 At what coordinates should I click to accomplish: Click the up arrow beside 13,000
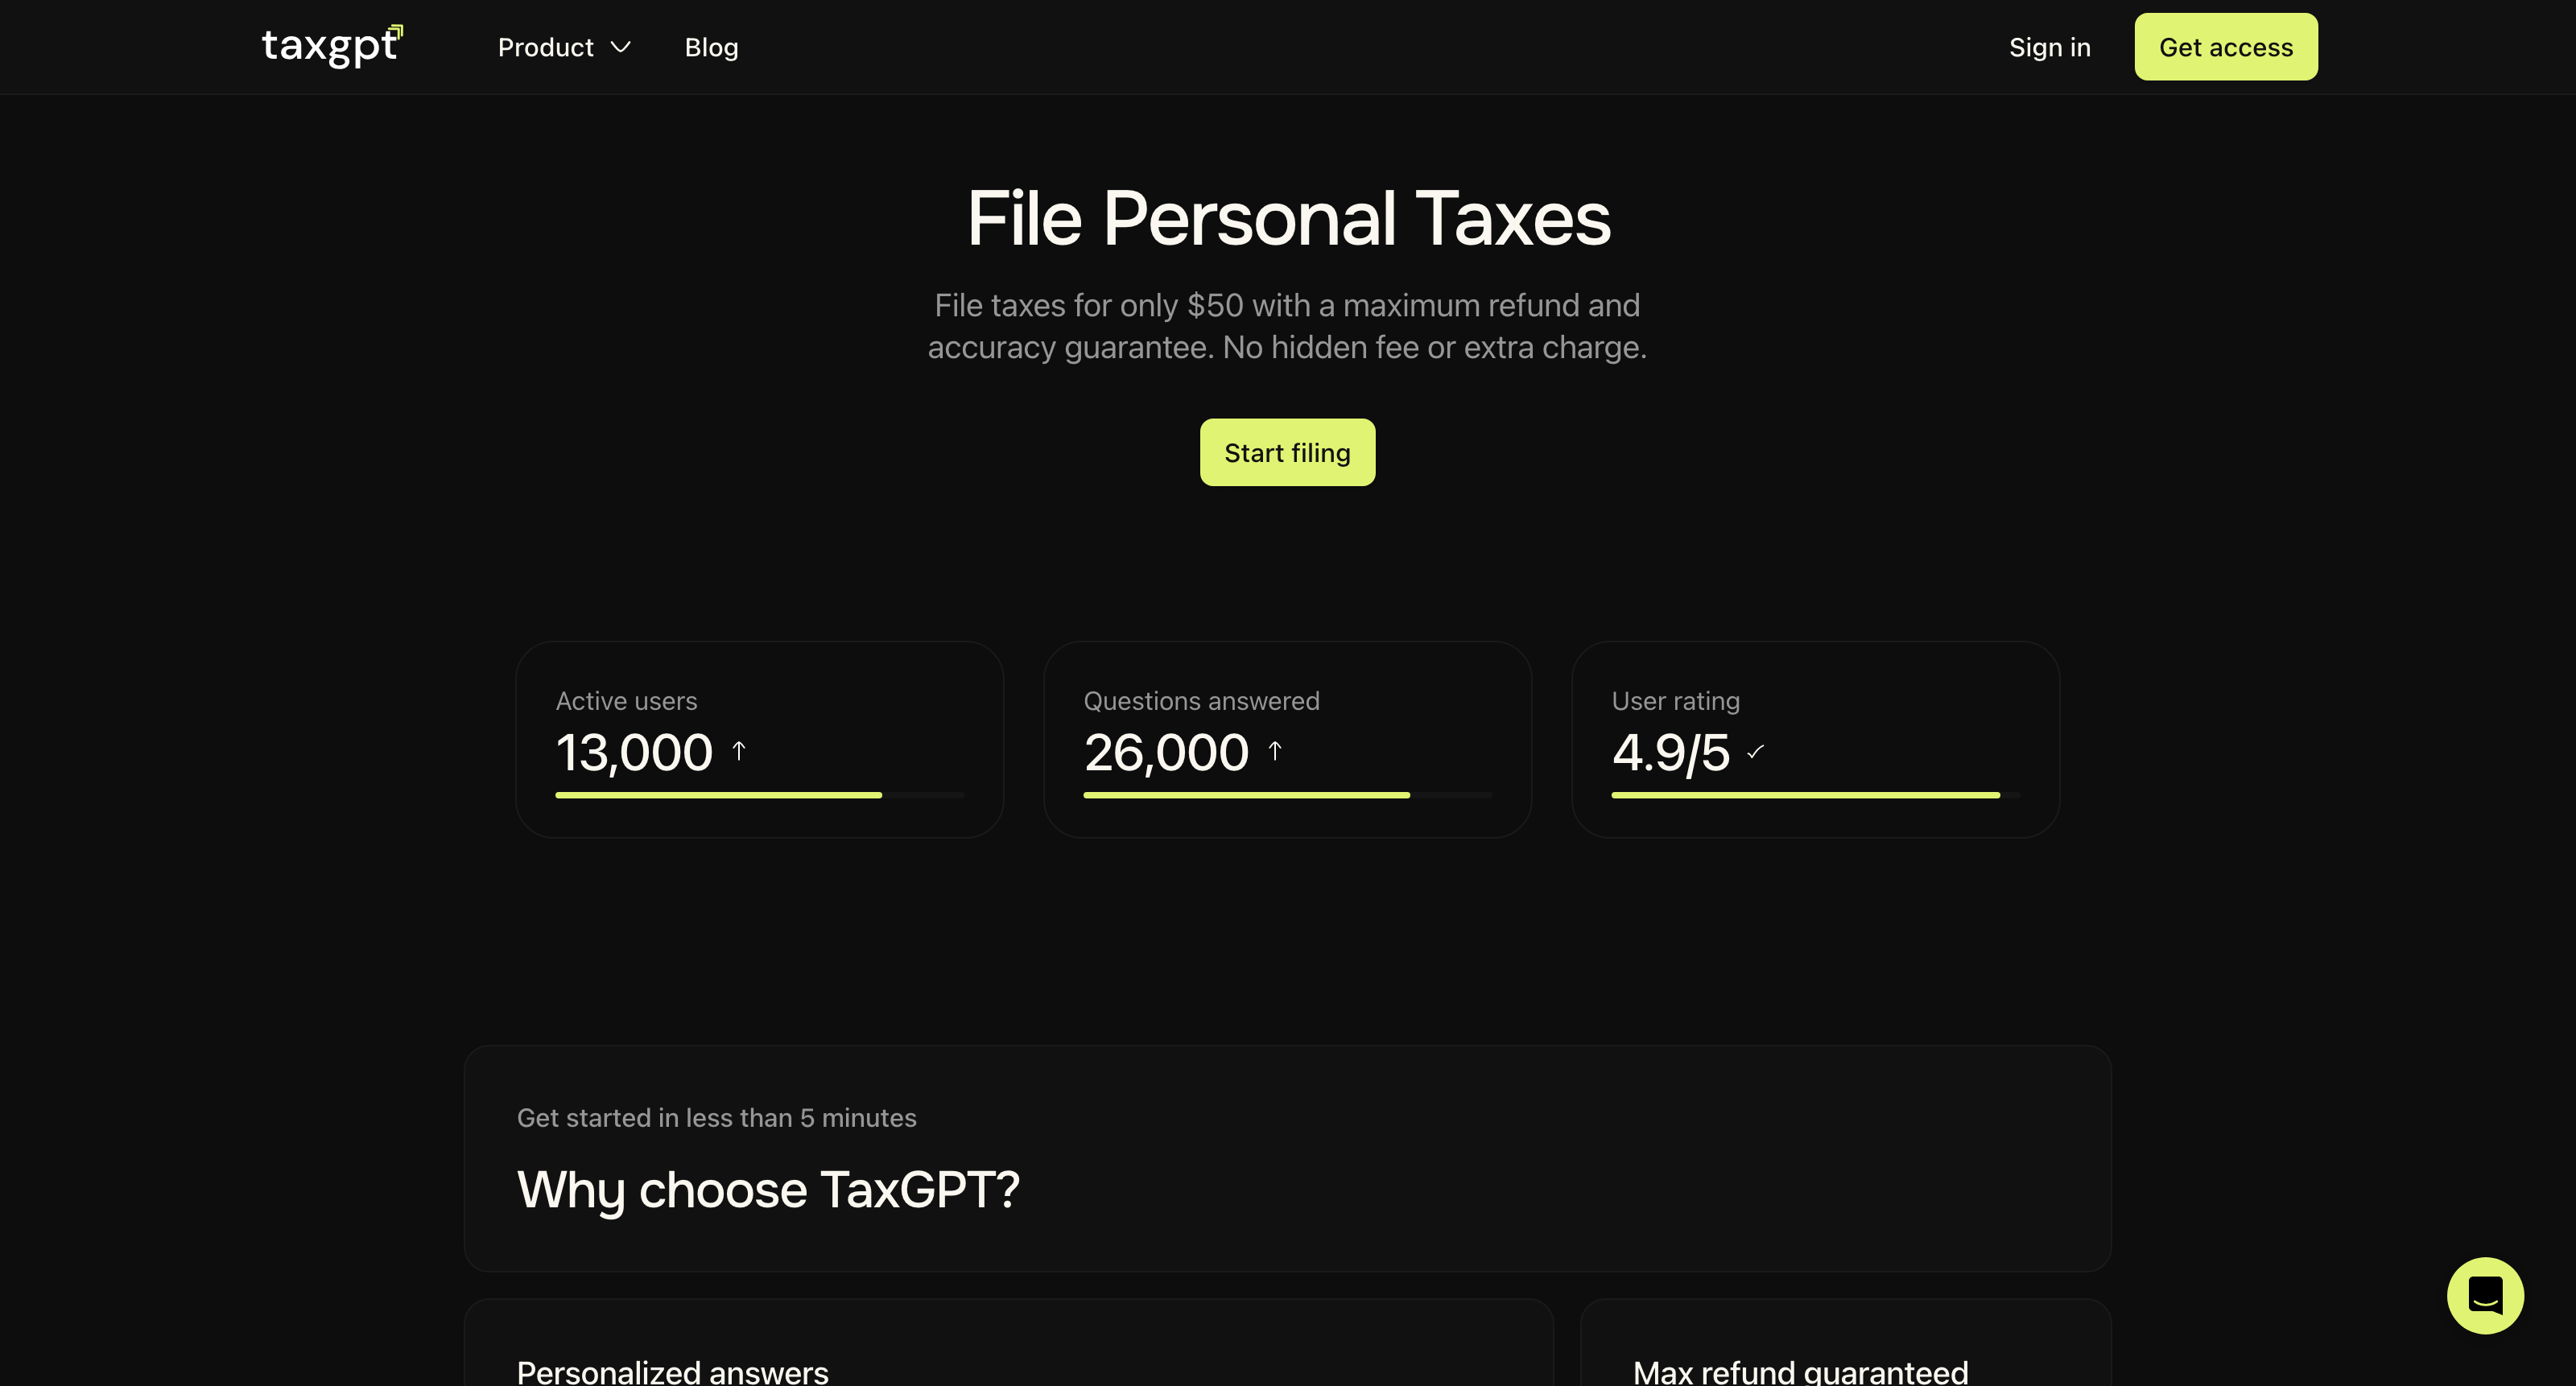739,751
